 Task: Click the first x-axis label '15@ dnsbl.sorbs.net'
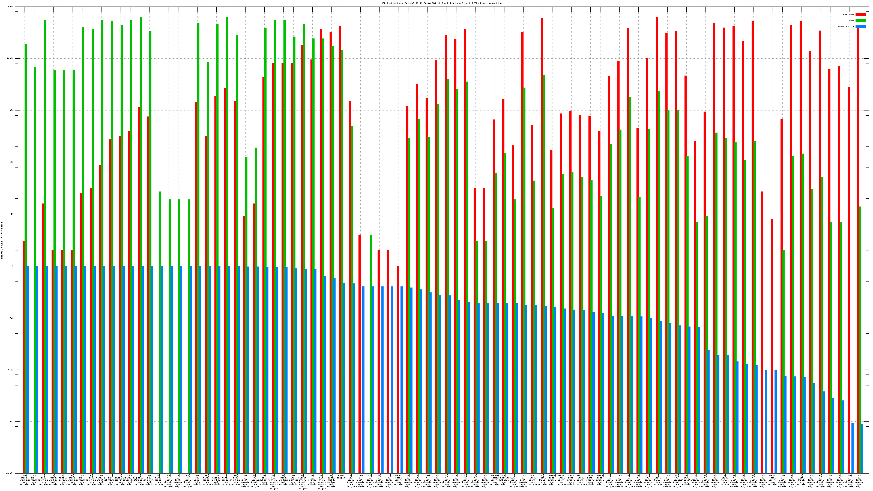[x=24, y=480]
